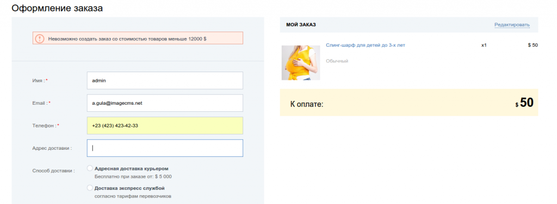Click the minimum order error message text
The image size is (557, 204).
coord(127,38)
